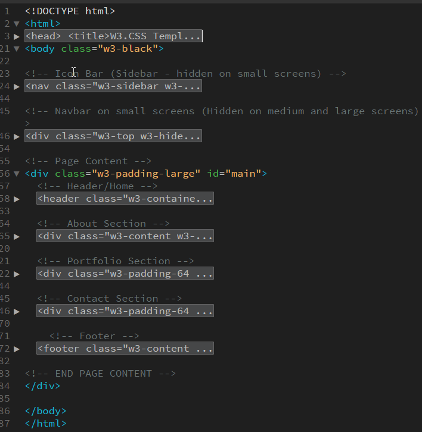Expand the Contact Section div arrow

17,311
